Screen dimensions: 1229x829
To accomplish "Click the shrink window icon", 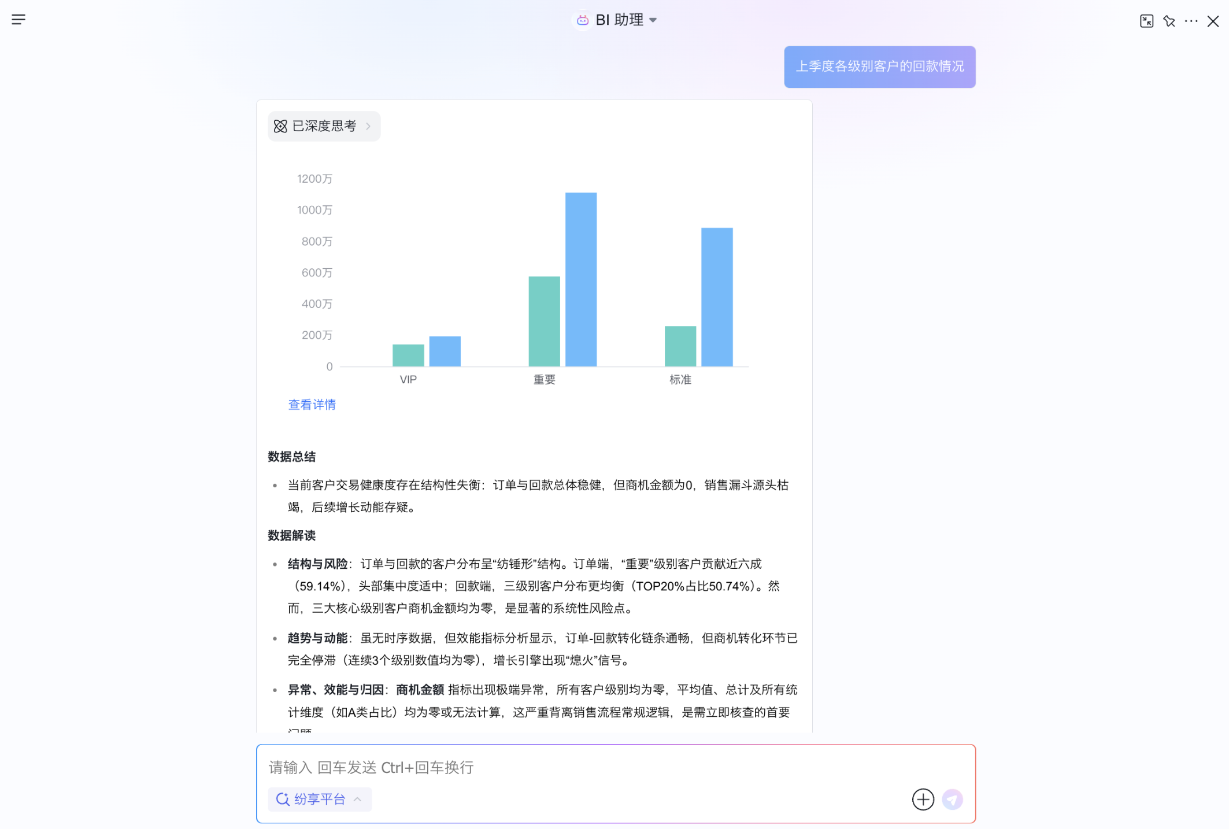I will [1146, 21].
